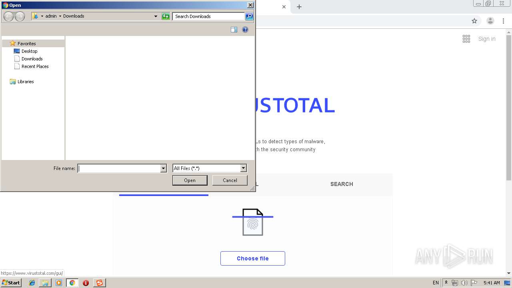The width and height of the screenshot is (512, 288).
Task: Expand the address bar history dropdown
Action: click(x=156, y=16)
